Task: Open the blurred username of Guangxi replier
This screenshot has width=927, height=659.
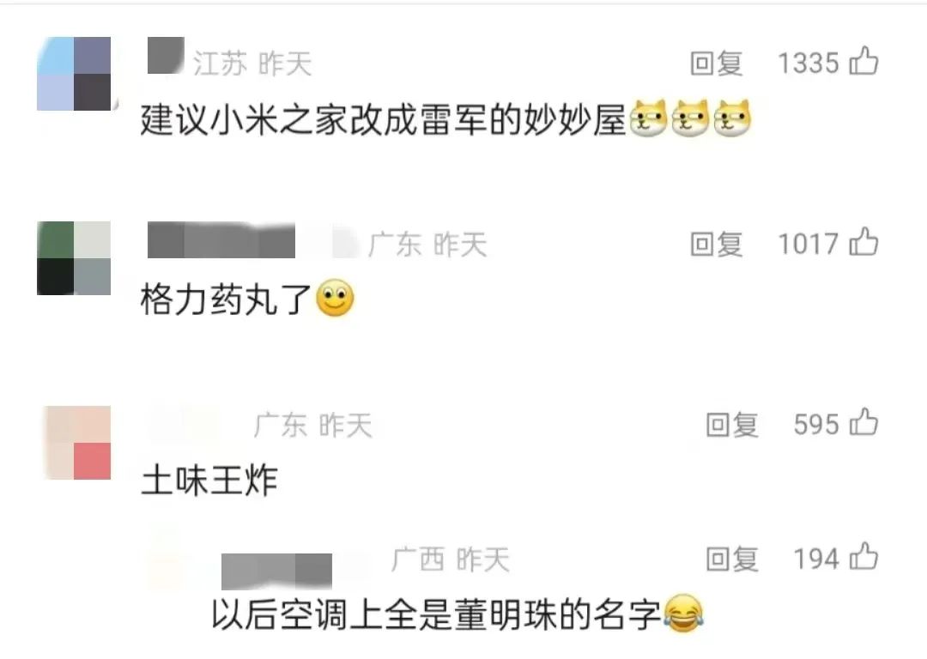Action: pos(276,571)
